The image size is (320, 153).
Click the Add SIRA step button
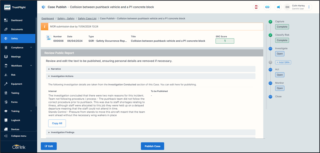click(283, 62)
